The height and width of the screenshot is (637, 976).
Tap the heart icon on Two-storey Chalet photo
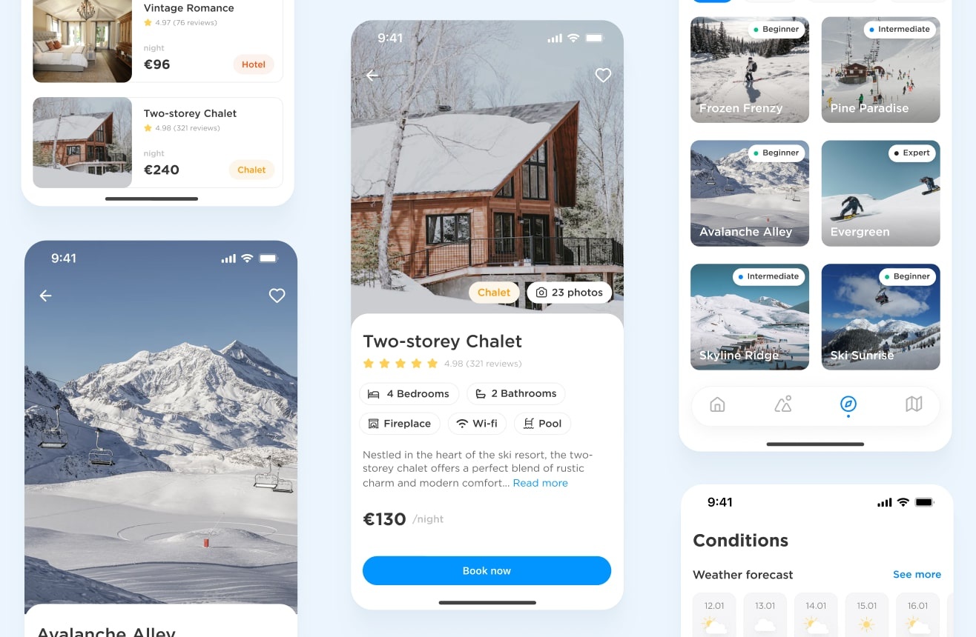click(603, 75)
